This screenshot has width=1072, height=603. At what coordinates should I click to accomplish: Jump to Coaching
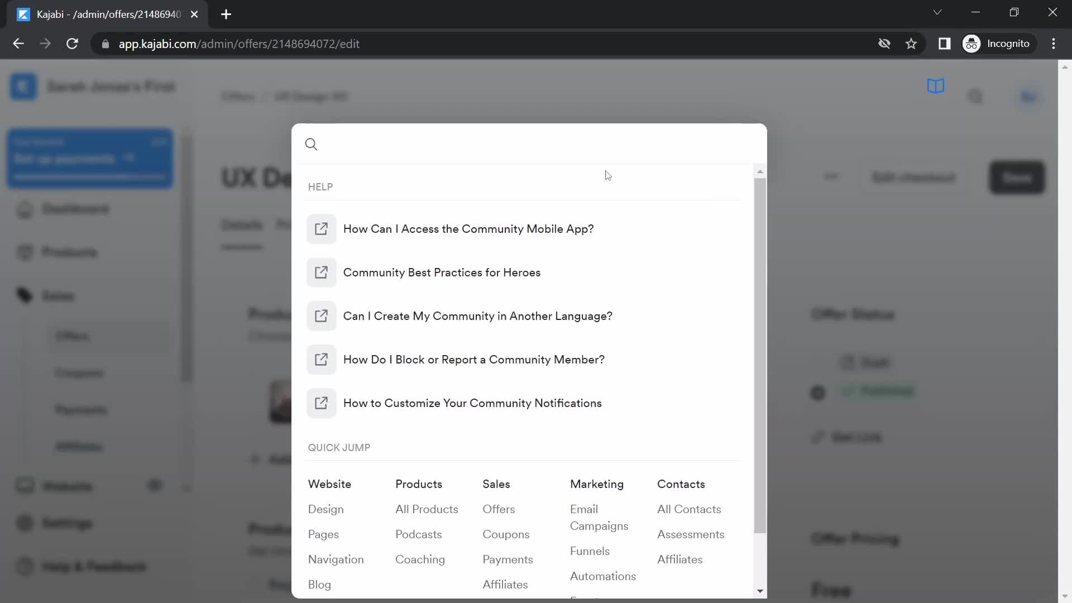coord(420,559)
